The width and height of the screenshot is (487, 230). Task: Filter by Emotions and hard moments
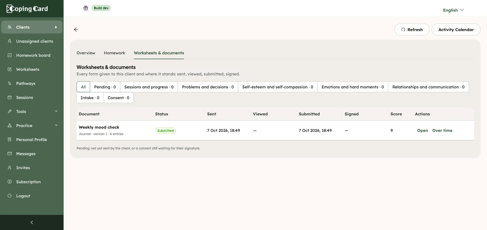[x=353, y=87]
